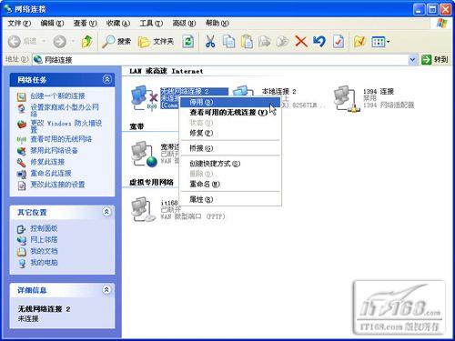Choose 属性(R) in context menu
The width and height of the screenshot is (455, 341).
click(230, 199)
